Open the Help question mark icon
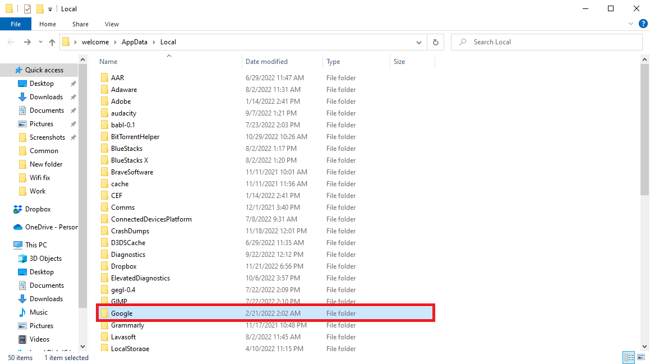650x364 pixels. click(x=643, y=24)
